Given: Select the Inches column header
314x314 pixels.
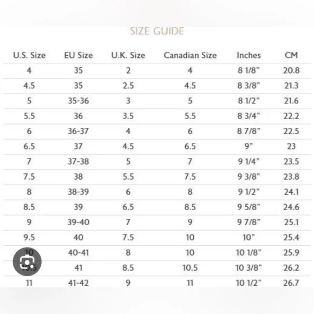Looking at the screenshot, I should 248,55.
